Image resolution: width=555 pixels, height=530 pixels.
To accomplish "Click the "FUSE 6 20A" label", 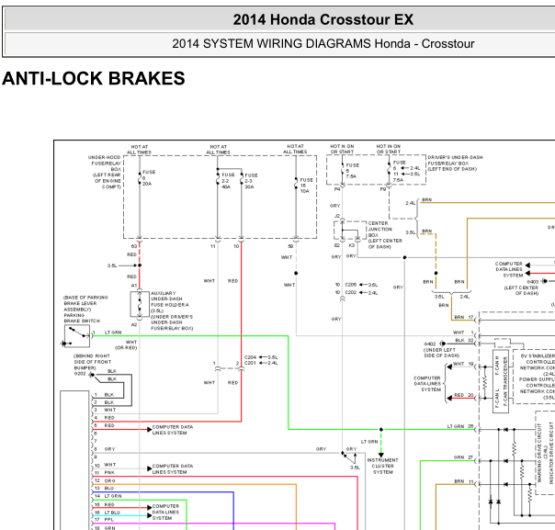I will pos(149,177).
